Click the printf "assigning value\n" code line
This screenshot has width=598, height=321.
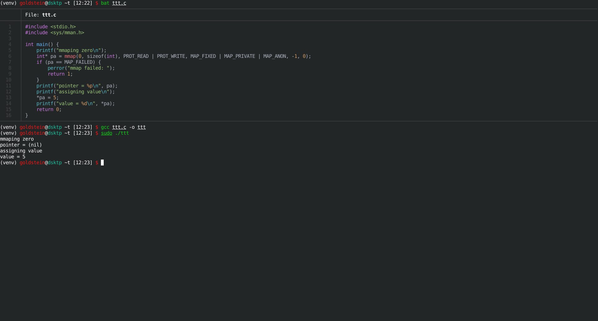[x=76, y=92]
